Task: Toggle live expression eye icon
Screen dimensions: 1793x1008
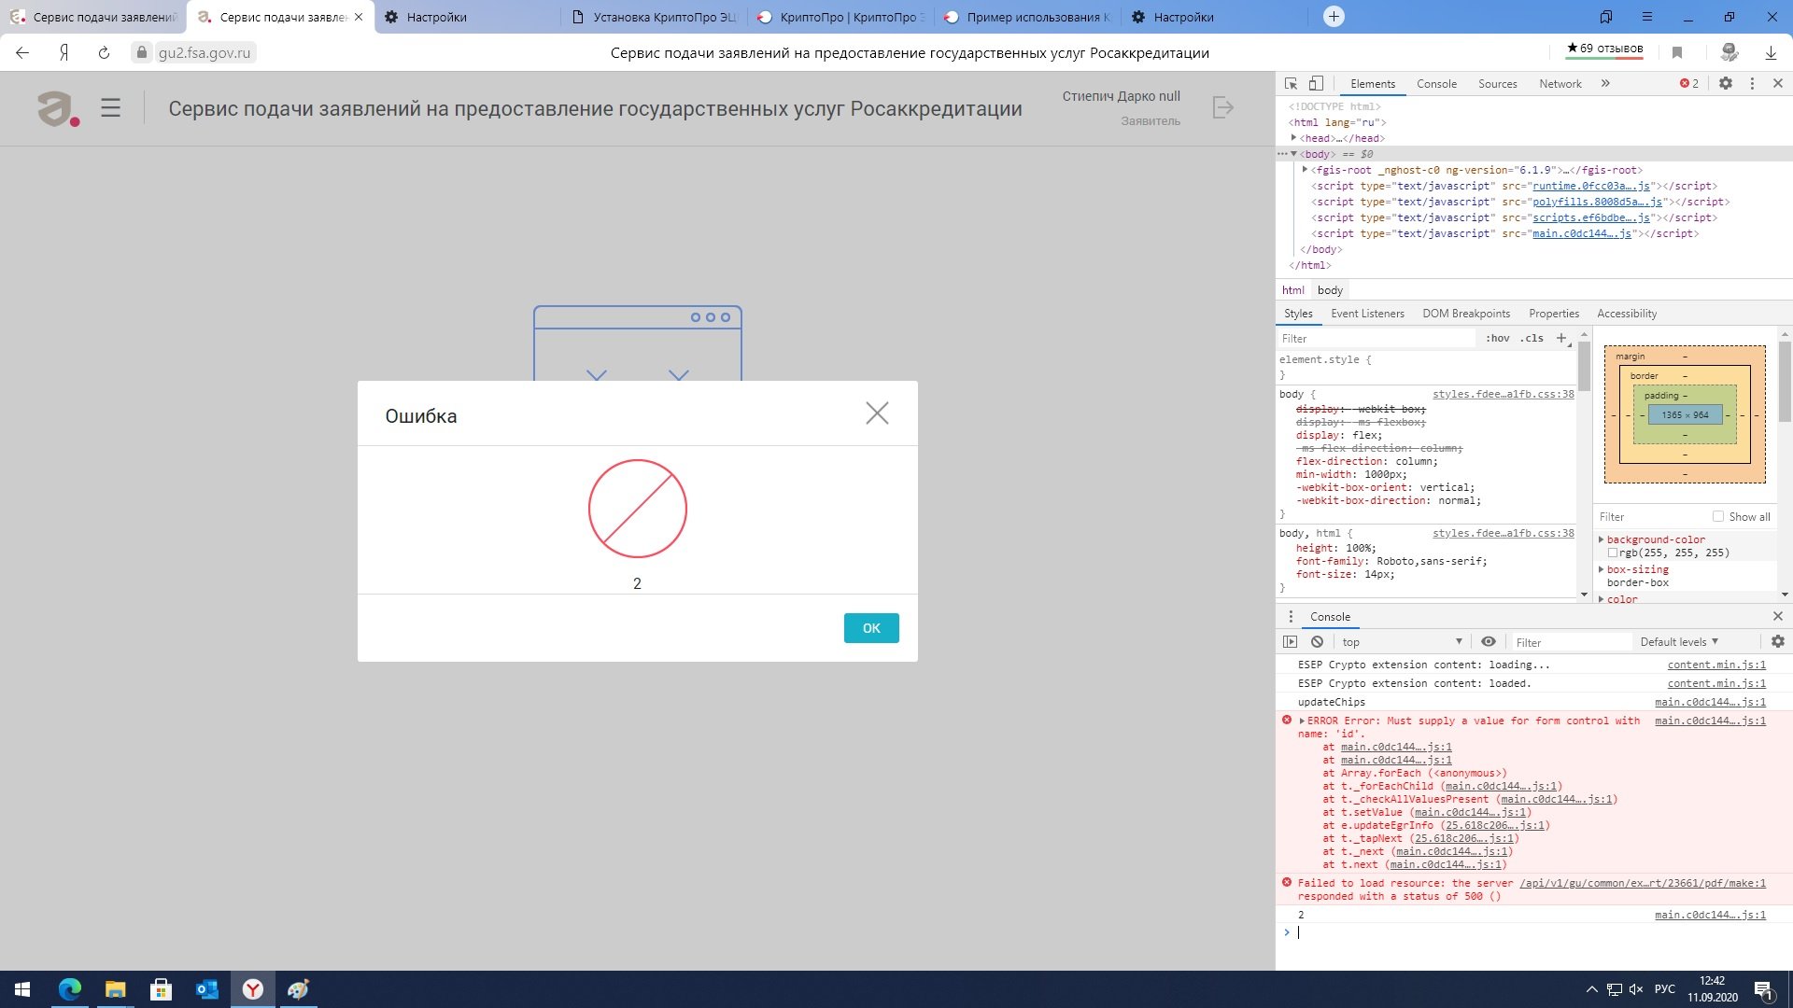Action: point(1489,642)
